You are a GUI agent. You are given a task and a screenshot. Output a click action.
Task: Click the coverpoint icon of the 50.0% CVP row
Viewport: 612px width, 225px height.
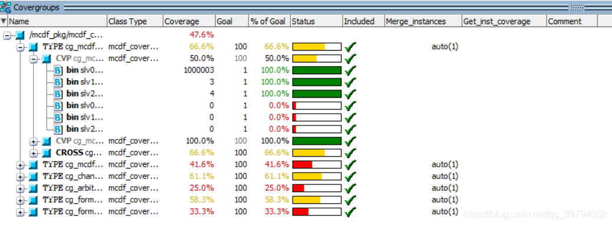(x=47, y=59)
